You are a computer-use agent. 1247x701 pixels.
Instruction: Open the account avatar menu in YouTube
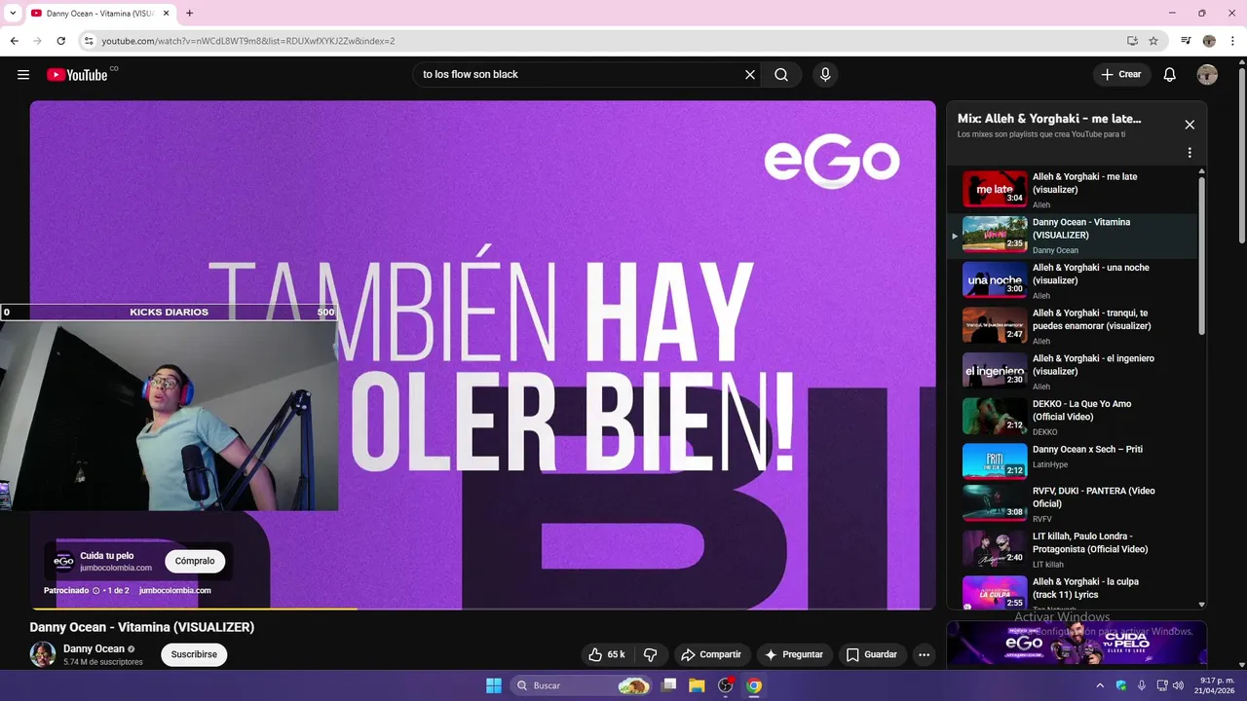pos(1207,75)
